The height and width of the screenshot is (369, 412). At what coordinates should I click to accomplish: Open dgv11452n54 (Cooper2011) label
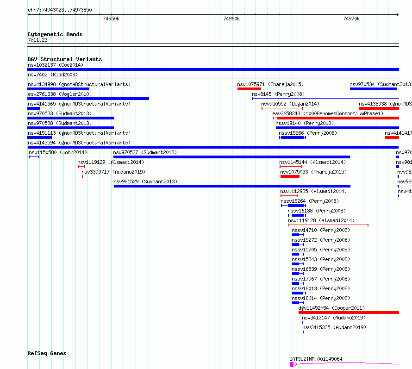click(331, 308)
